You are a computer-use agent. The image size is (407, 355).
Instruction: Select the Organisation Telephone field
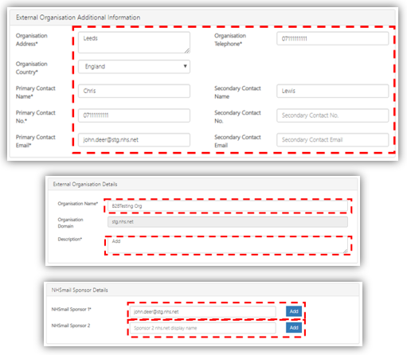pyautogui.click(x=333, y=39)
